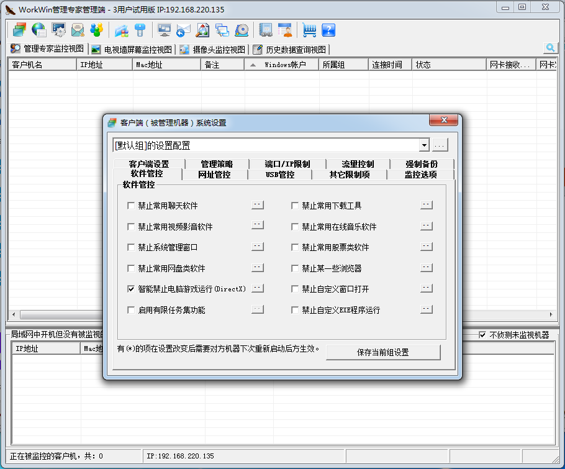
Task: Click the magnifier search icon near top right
Action: coord(550,47)
